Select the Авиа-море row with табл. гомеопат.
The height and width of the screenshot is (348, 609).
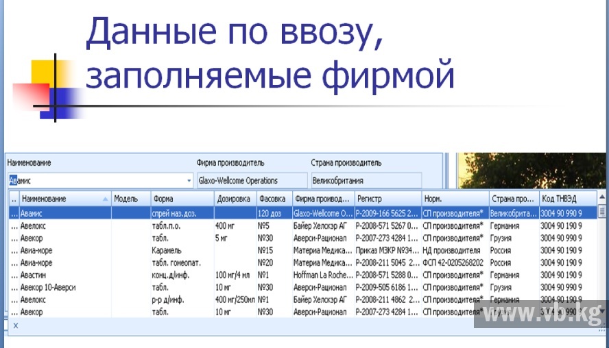(x=303, y=263)
